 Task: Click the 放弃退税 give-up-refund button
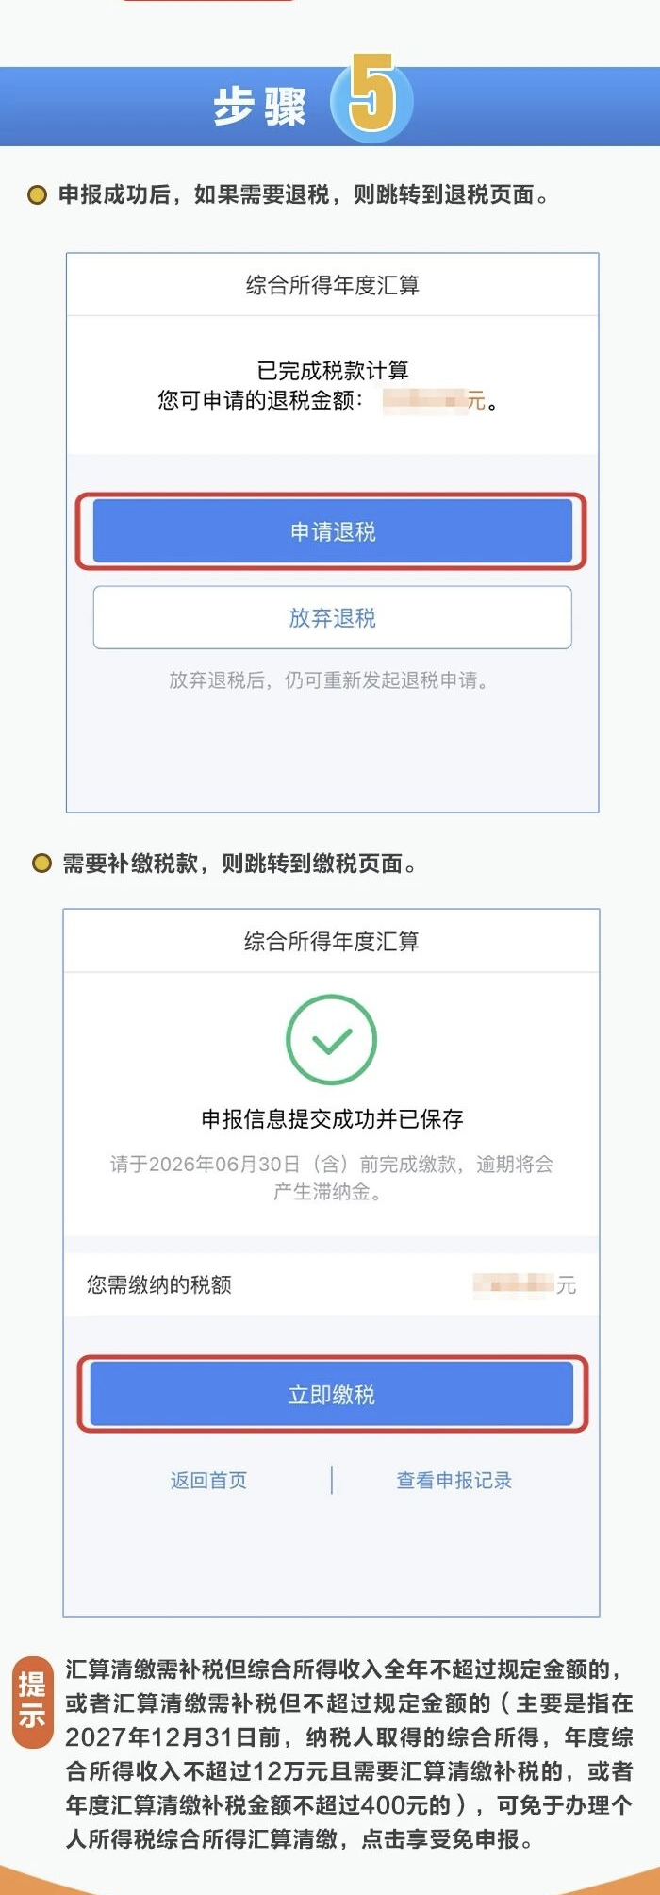[332, 615]
